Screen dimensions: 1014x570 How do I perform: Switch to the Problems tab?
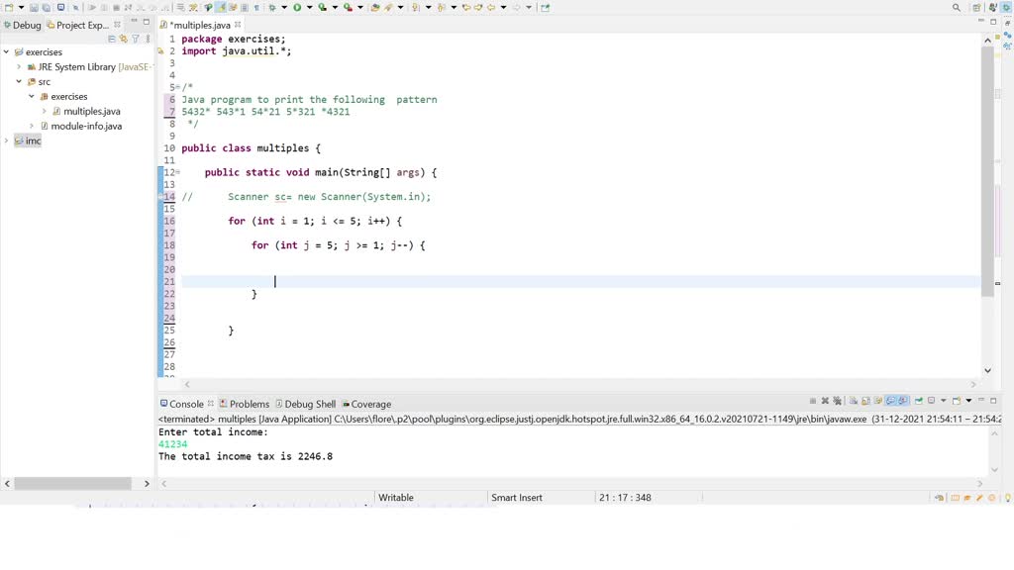click(244, 404)
